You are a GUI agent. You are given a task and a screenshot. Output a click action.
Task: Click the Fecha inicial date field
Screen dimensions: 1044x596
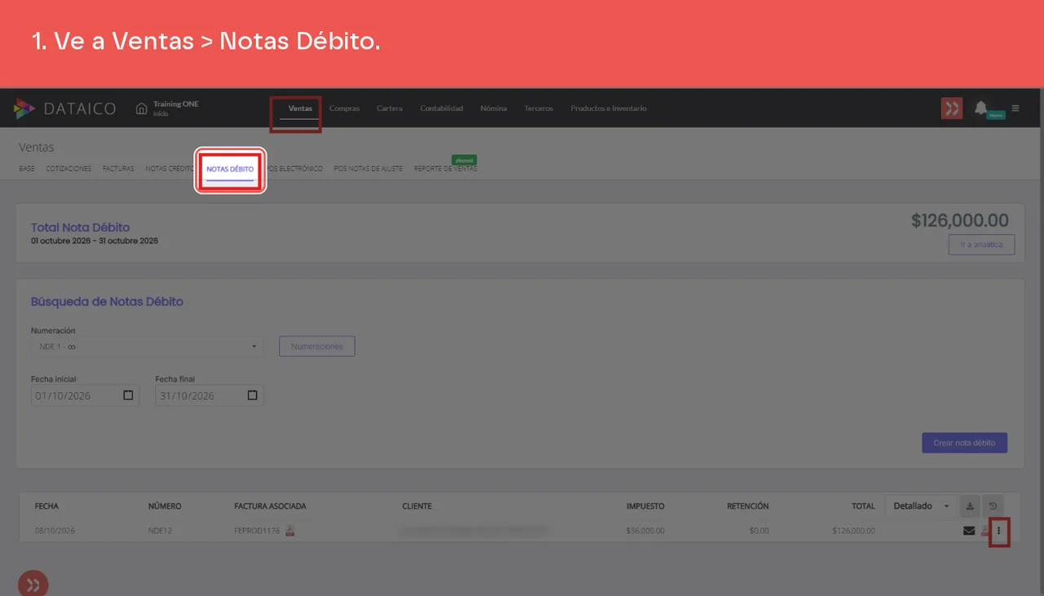[85, 395]
